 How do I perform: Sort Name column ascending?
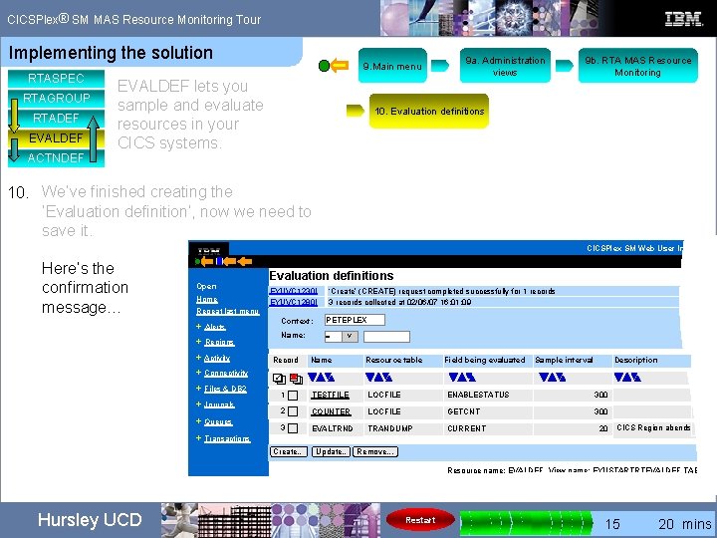[x=321, y=378]
